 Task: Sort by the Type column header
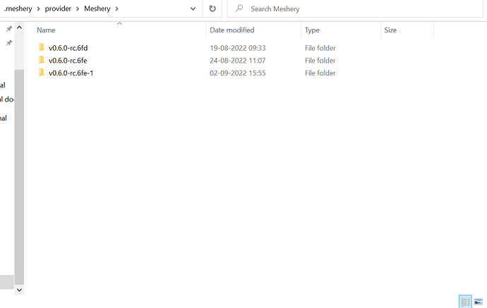click(312, 30)
